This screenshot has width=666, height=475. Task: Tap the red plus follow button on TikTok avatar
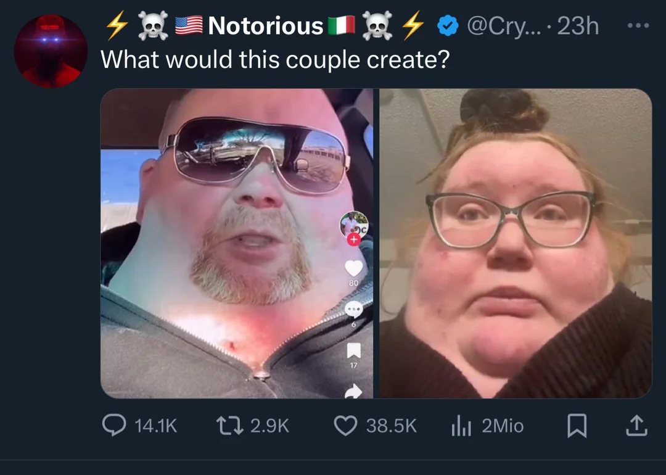(x=353, y=239)
